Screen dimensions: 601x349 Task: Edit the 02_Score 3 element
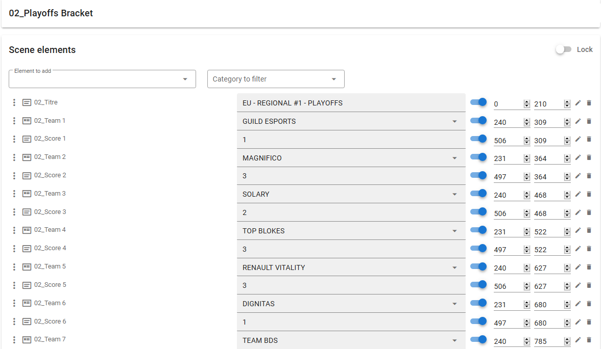[x=578, y=212]
